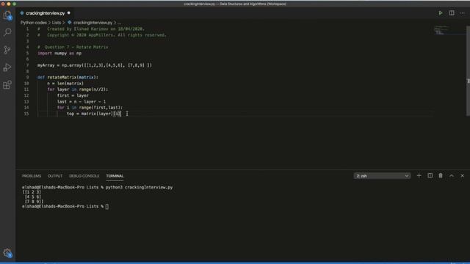470x264 pixels.
Task: Open the terminal selector dropdown '2: zsh'
Action: (382, 176)
